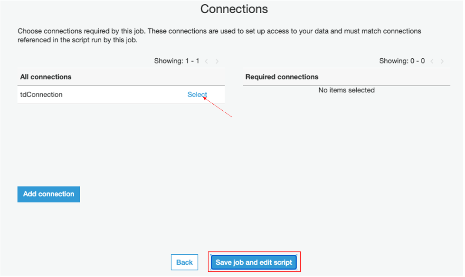Previous page chevron for All connections

click(207, 61)
